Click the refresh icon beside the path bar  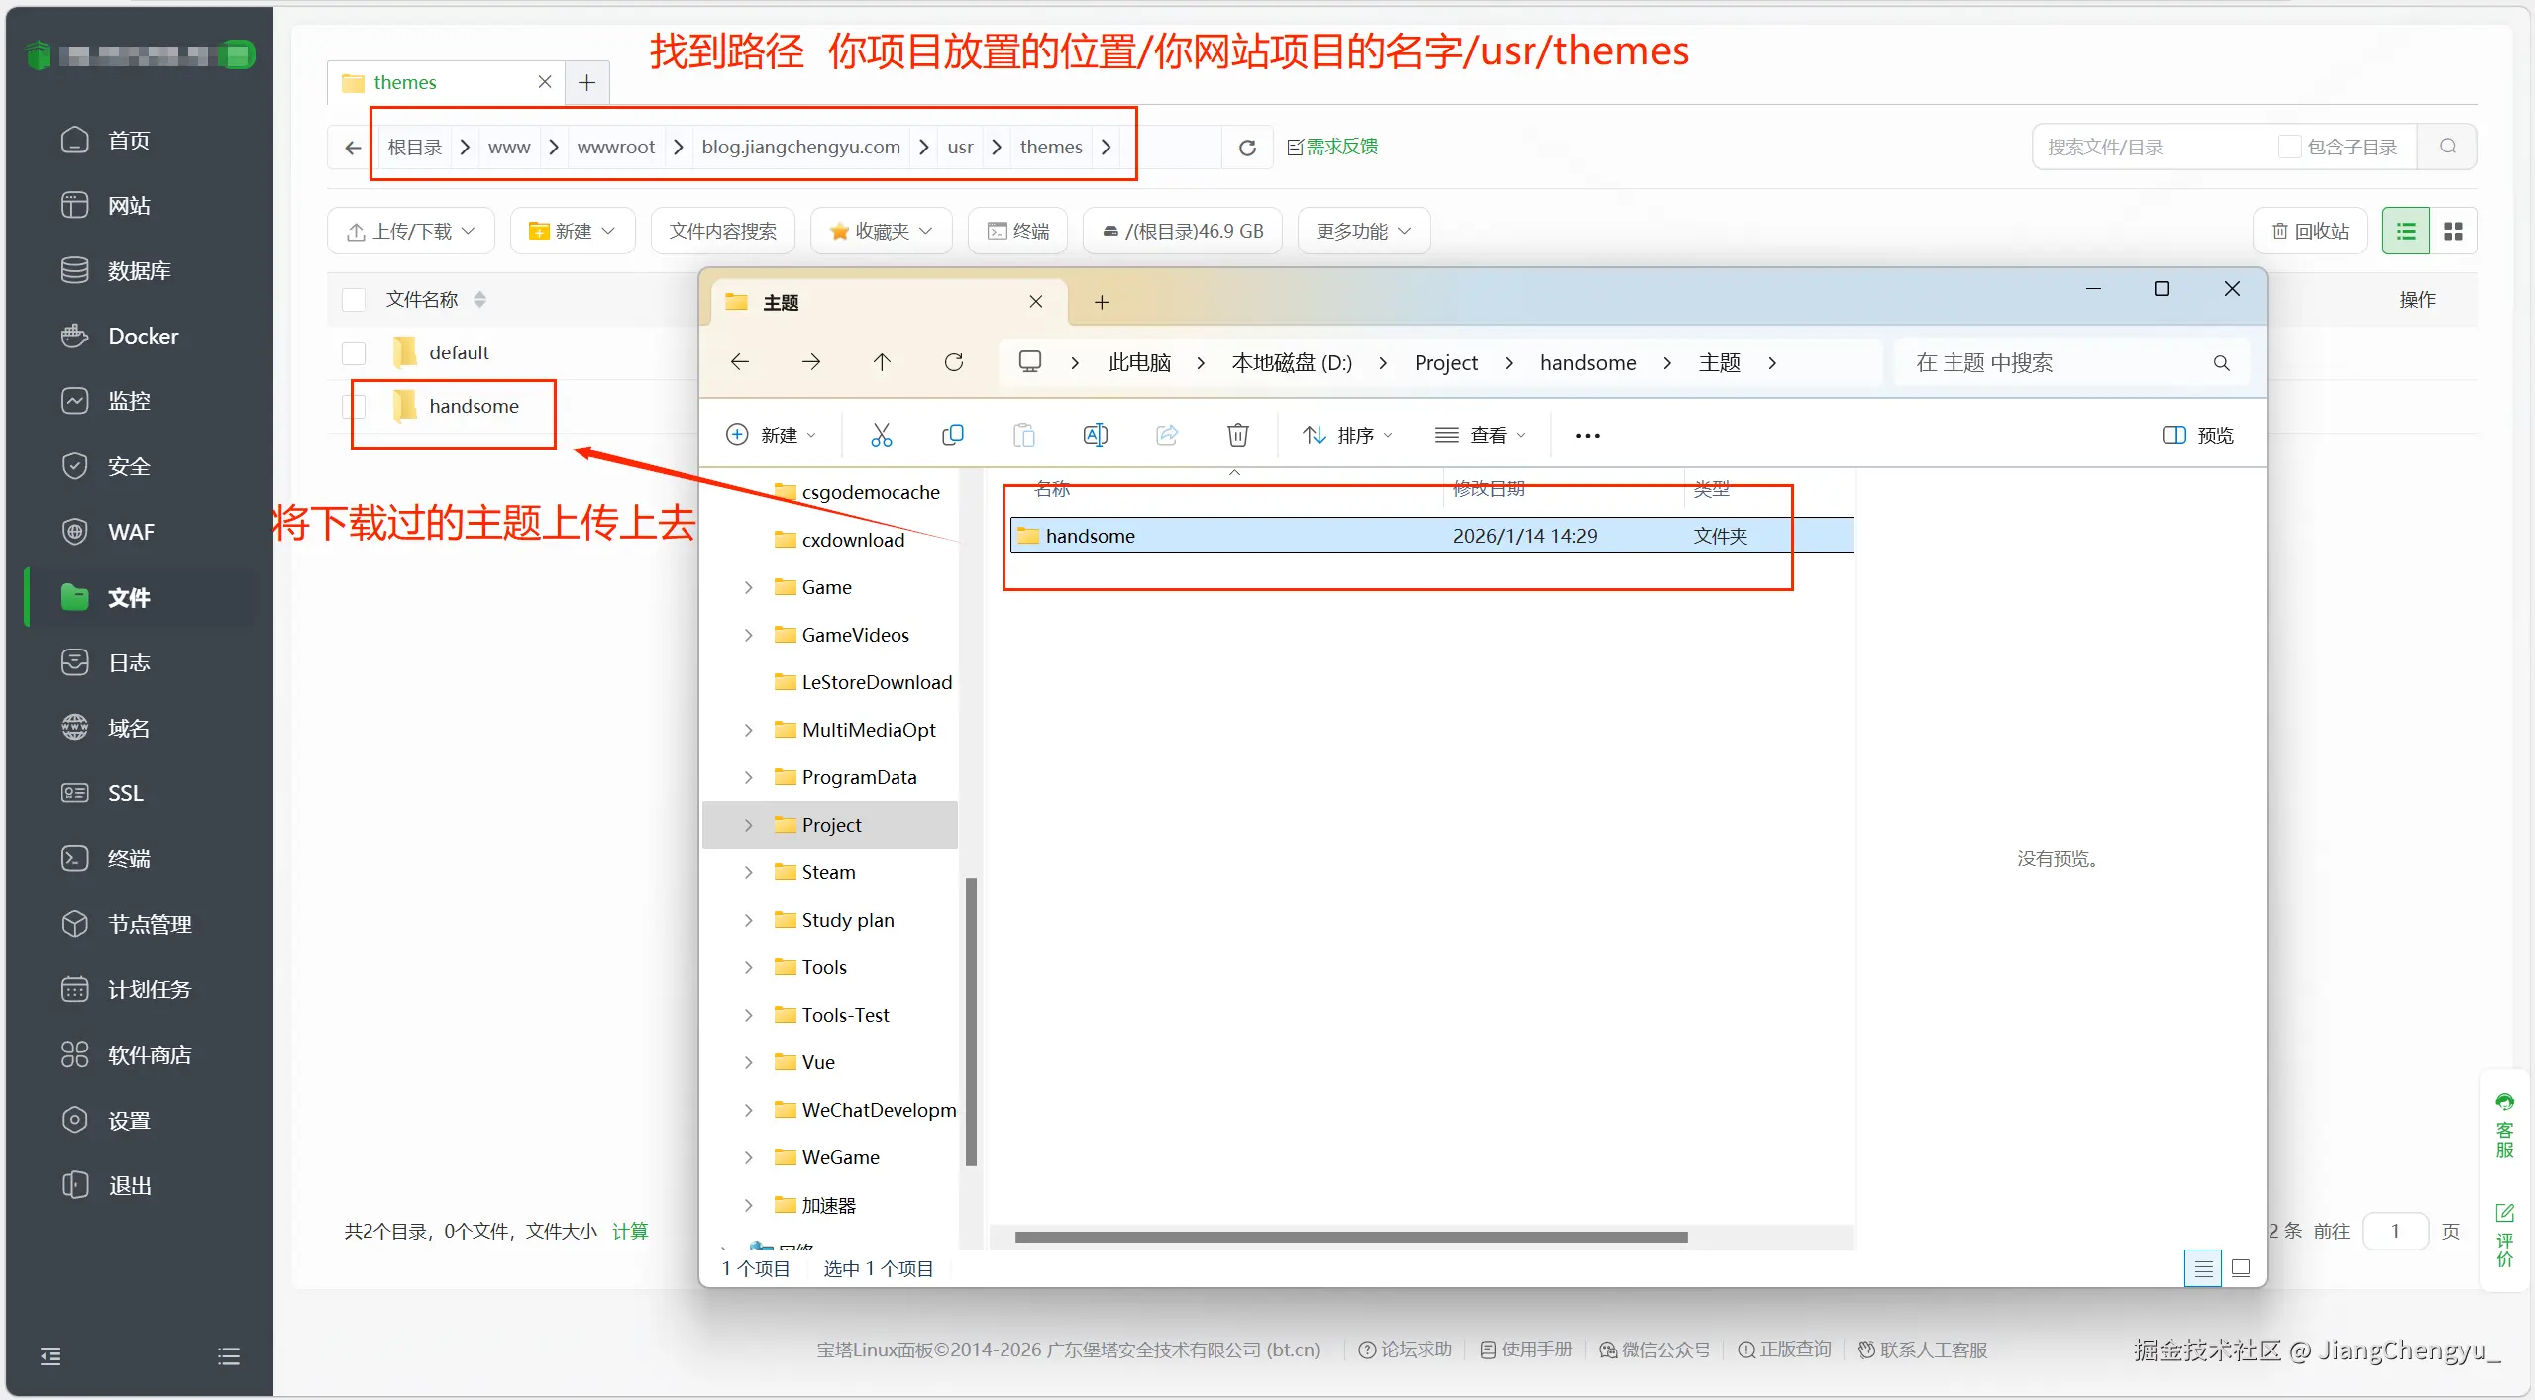tap(1247, 148)
